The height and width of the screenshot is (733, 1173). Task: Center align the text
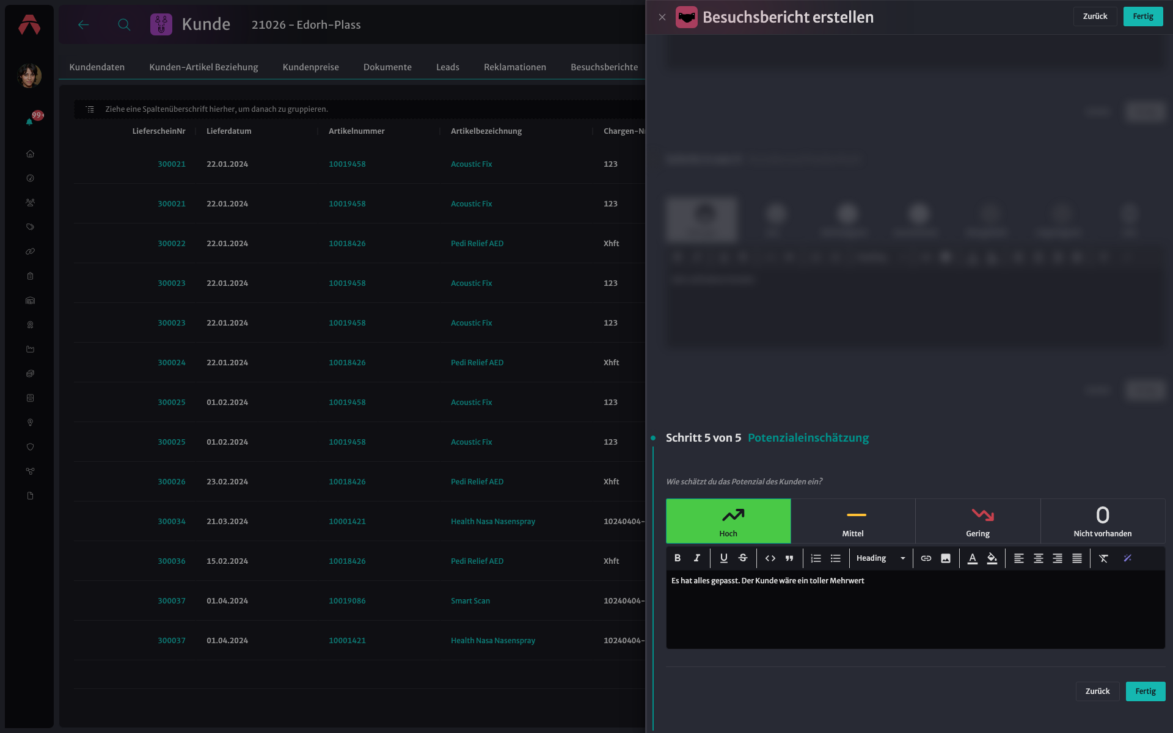point(1038,558)
